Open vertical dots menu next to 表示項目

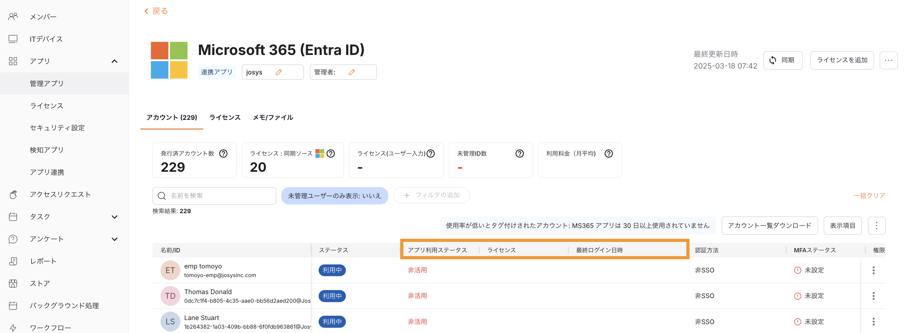876,226
